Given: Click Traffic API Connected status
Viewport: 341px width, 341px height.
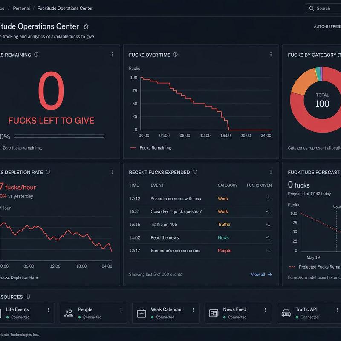Looking at the screenshot, I should pos(307,317).
